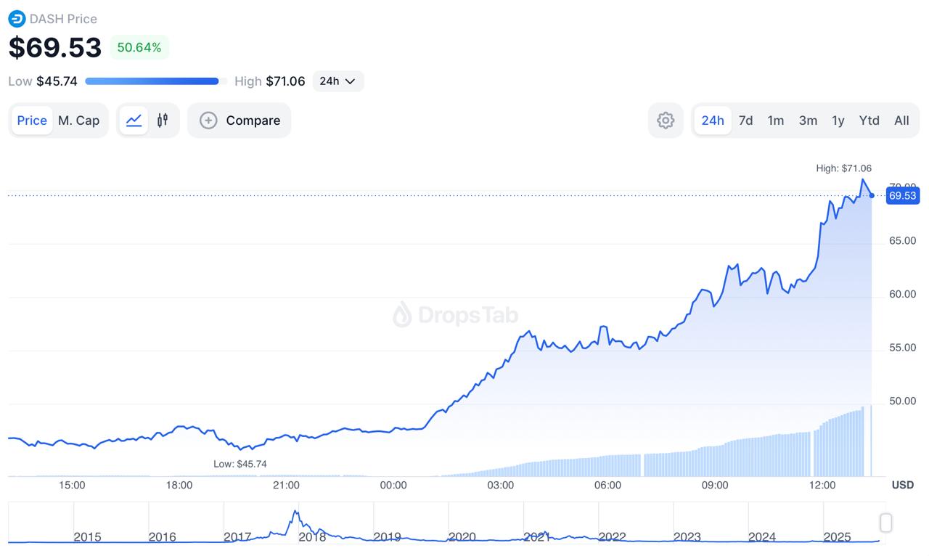Switch to M. Cap view

pyautogui.click(x=78, y=120)
